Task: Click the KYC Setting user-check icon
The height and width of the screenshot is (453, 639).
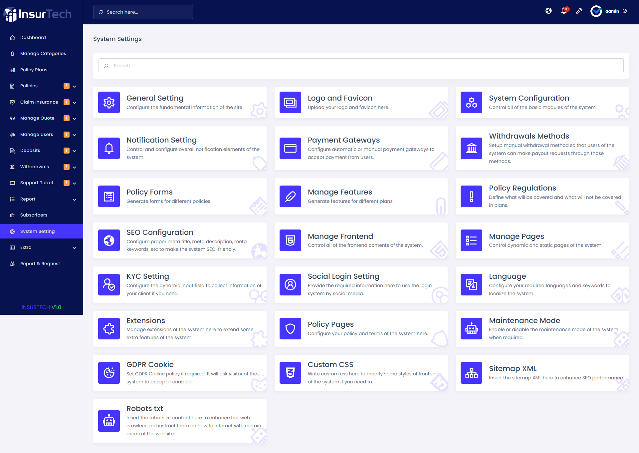Action: 109,285
